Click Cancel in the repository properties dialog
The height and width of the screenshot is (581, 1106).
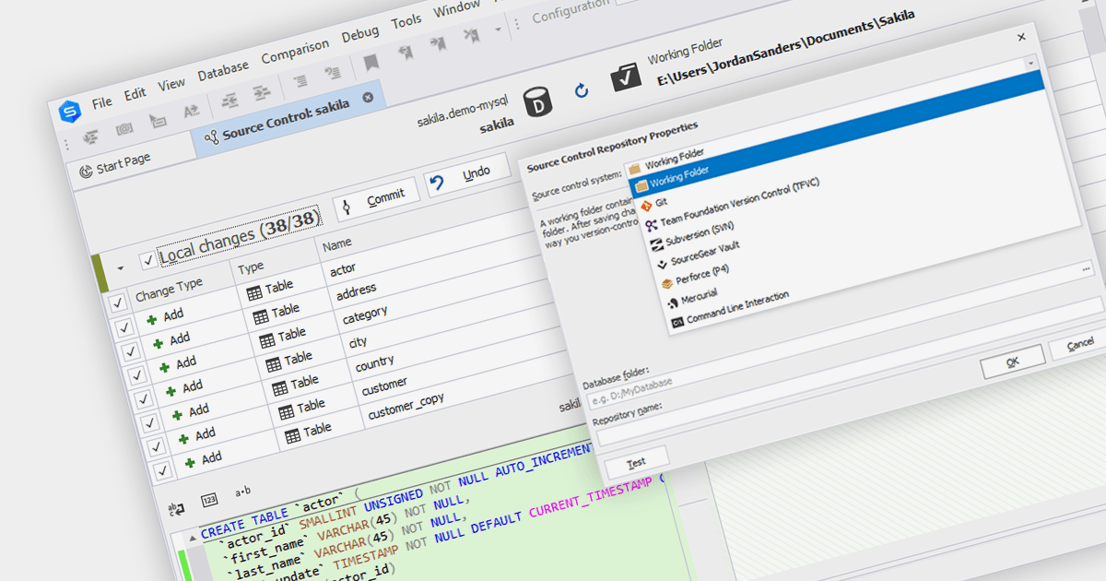tap(1078, 345)
